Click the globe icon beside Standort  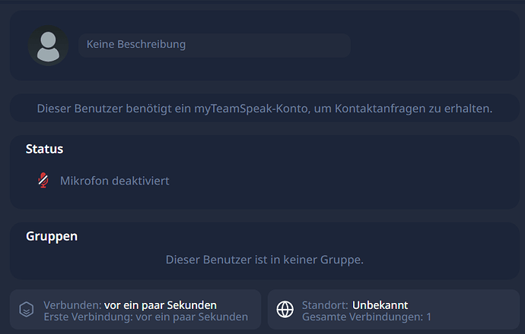(285, 310)
